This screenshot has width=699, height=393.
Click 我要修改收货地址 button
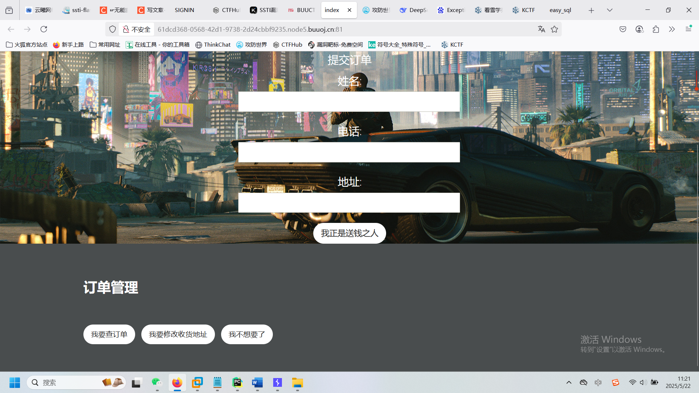pos(178,334)
